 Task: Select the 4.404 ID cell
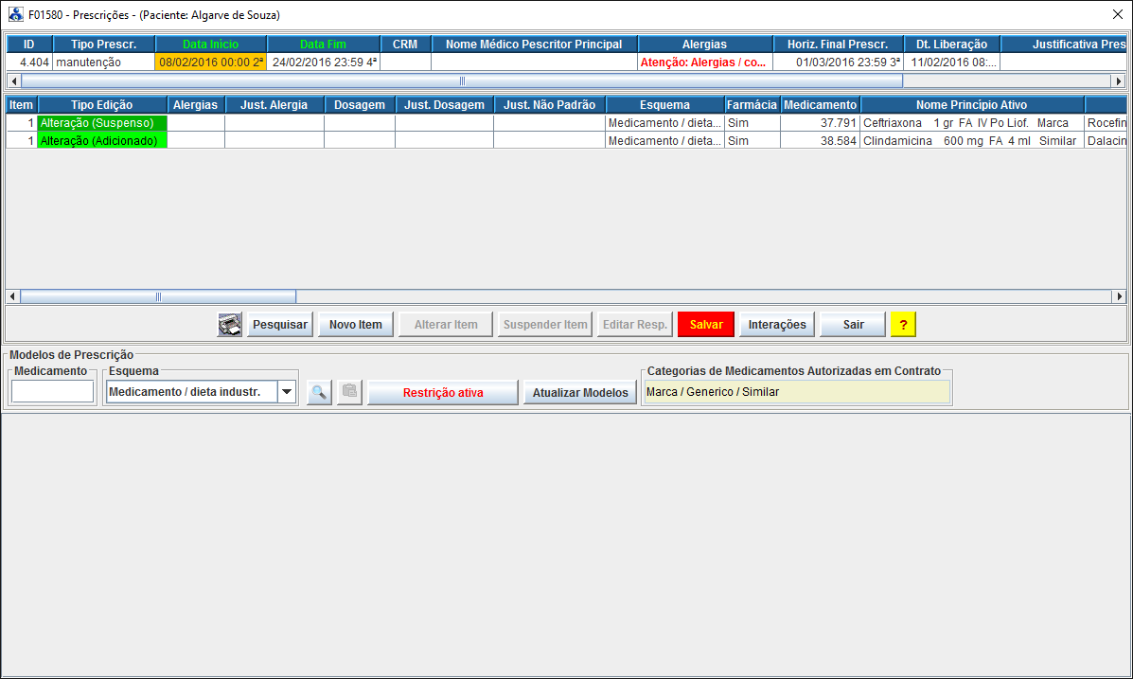(29, 63)
